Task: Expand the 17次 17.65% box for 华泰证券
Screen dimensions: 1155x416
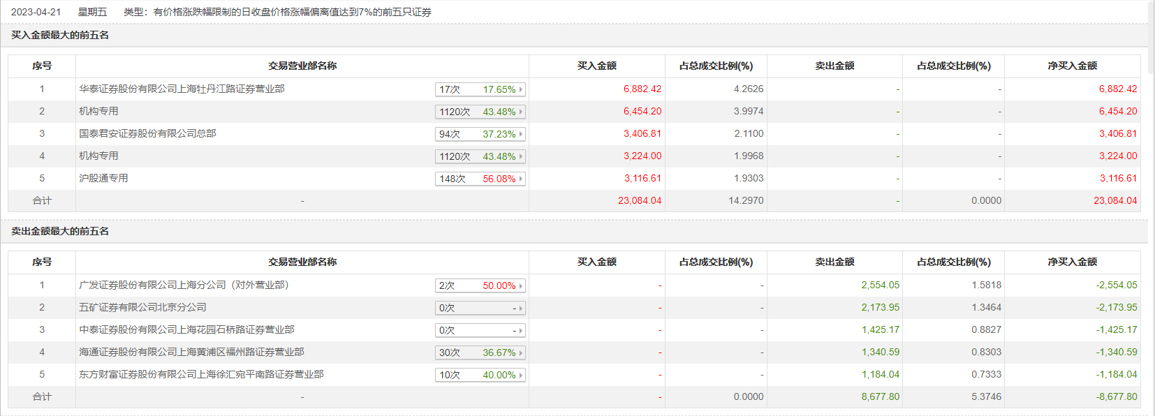Action: click(480, 89)
